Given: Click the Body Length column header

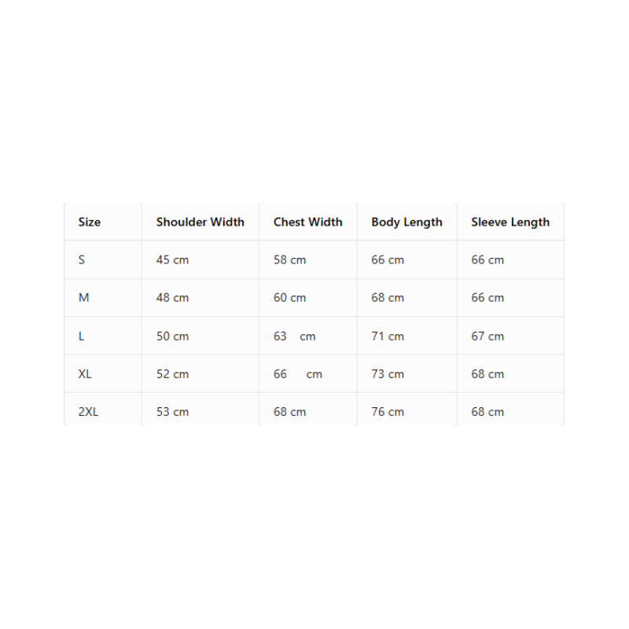Looking at the screenshot, I should point(406,222).
